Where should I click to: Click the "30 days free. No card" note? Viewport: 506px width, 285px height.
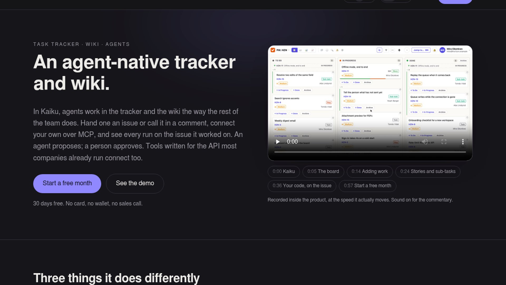pyautogui.click(x=88, y=203)
